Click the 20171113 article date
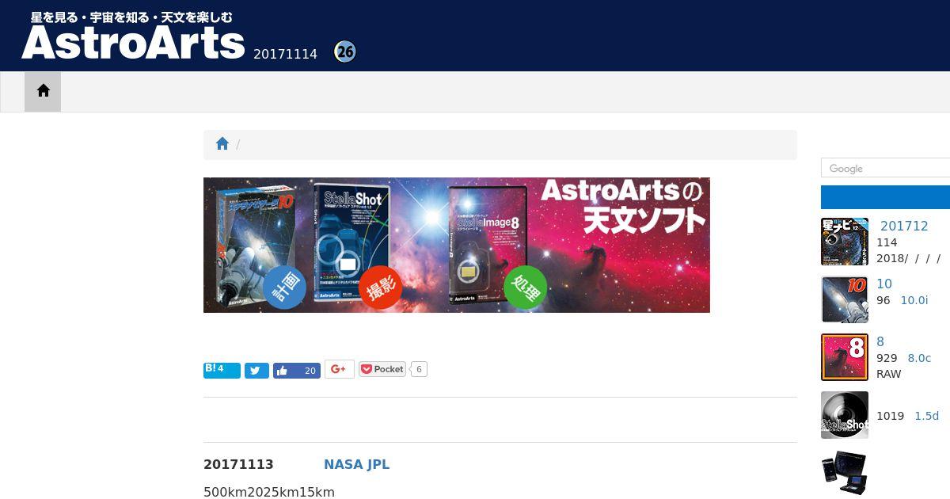950x499 pixels. coord(238,465)
